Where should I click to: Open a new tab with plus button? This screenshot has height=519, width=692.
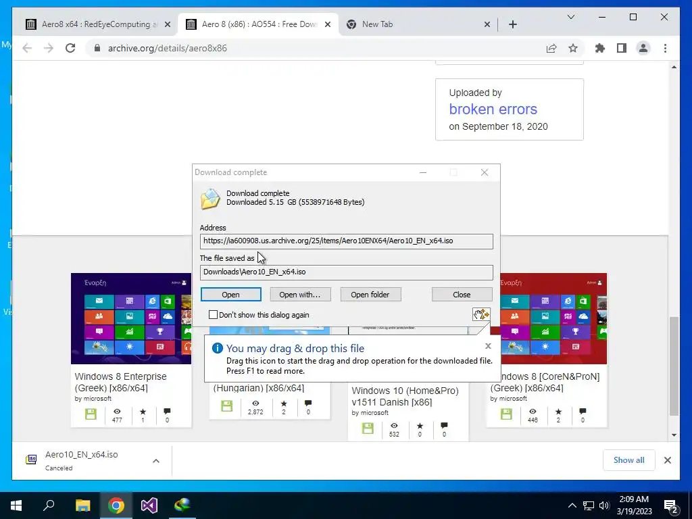pyautogui.click(x=513, y=24)
